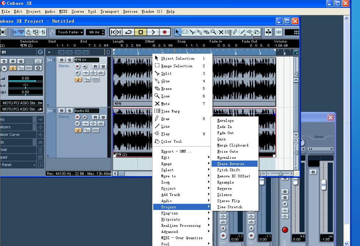Activate the Zoom magnifier tool in toolbar
Screen dimensions: 360x246
214,32
